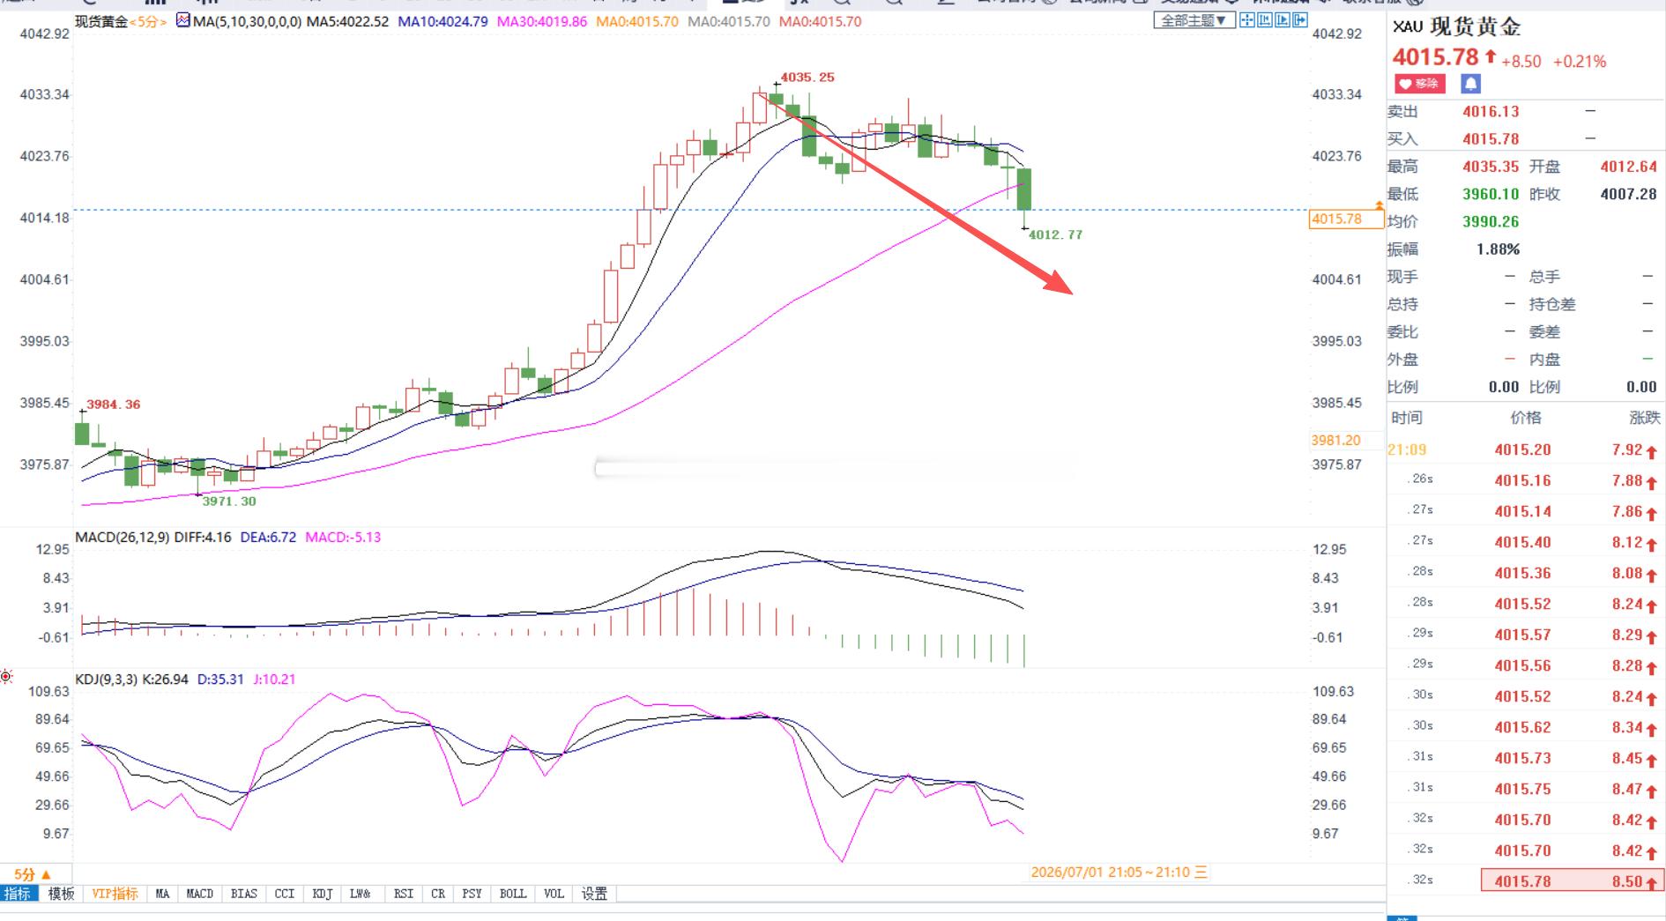Open the VIP指标 tab
The width and height of the screenshot is (1666, 921).
[115, 894]
